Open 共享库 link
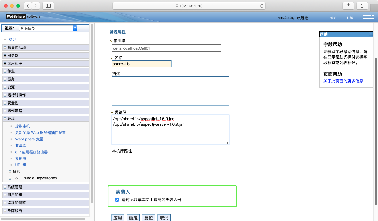 pyautogui.click(x=21, y=146)
